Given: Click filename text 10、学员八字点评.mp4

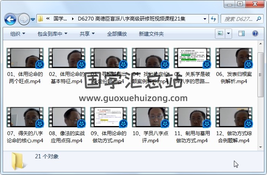Looking at the screenshot, I should [x=150, y=137].
